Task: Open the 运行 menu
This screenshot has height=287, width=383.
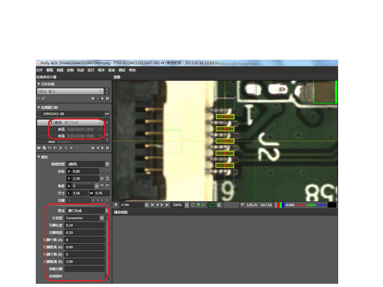Action: click(91, 70)
